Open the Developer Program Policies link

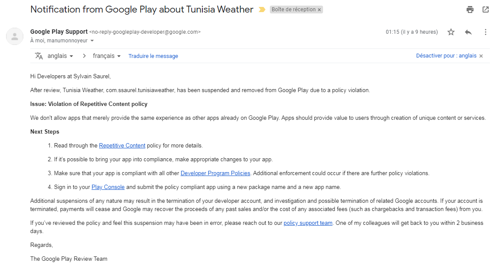tap(215, 173)
